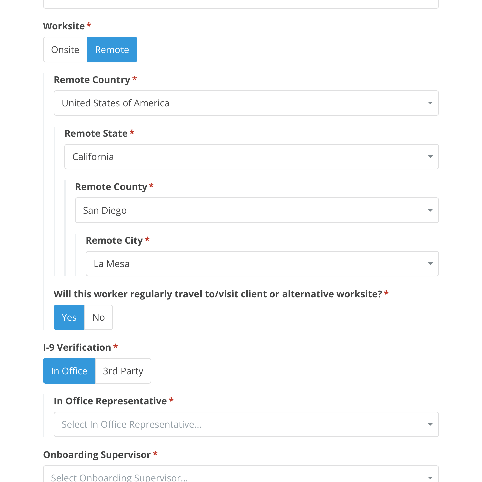Open Remote City dropdown arrow
Viewport: 482px width, 482px height.
pyautogui.click(x=430, y=264)
